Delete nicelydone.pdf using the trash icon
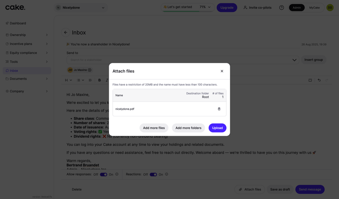The width and height of the screenshot is (339, 199). (x=219, y=109)
